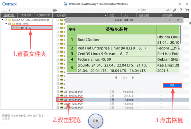191x129 pixels.
Task: Maximize the EasyRecovery main window
Action: click(x=180, y=4)
